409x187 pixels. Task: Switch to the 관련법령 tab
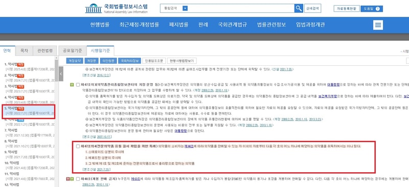click(x=45, y=50)
